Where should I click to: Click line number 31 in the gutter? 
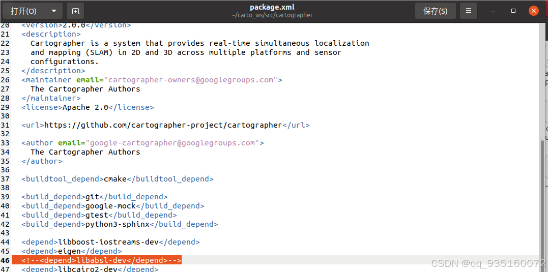pyautogui.click(x=5, y=125)
